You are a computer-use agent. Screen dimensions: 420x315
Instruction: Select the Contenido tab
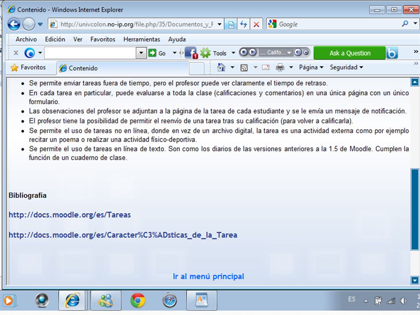pyautogui.click(x=122, y=68)
